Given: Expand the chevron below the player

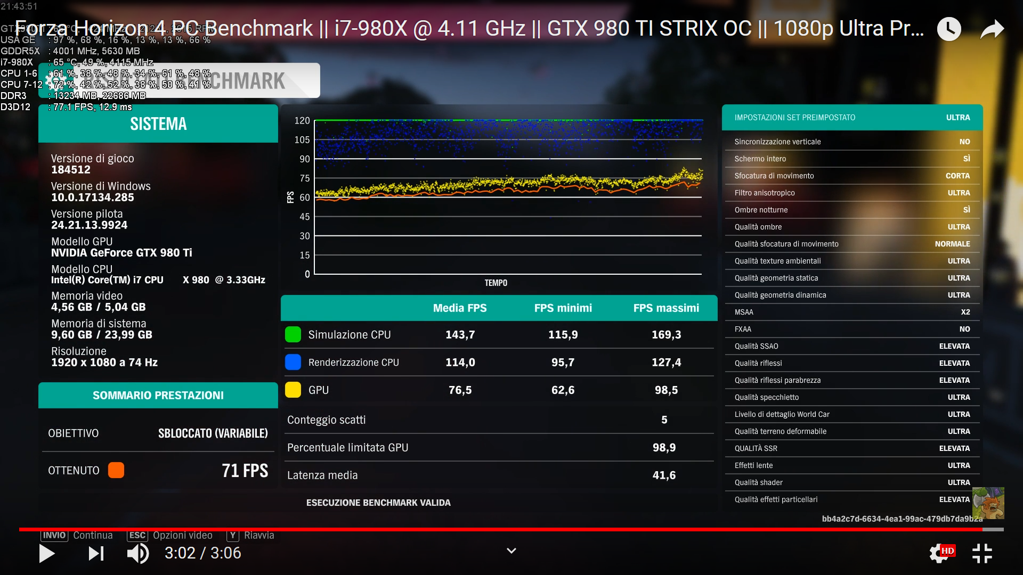Looking at the screenshot, I should 511,551.
